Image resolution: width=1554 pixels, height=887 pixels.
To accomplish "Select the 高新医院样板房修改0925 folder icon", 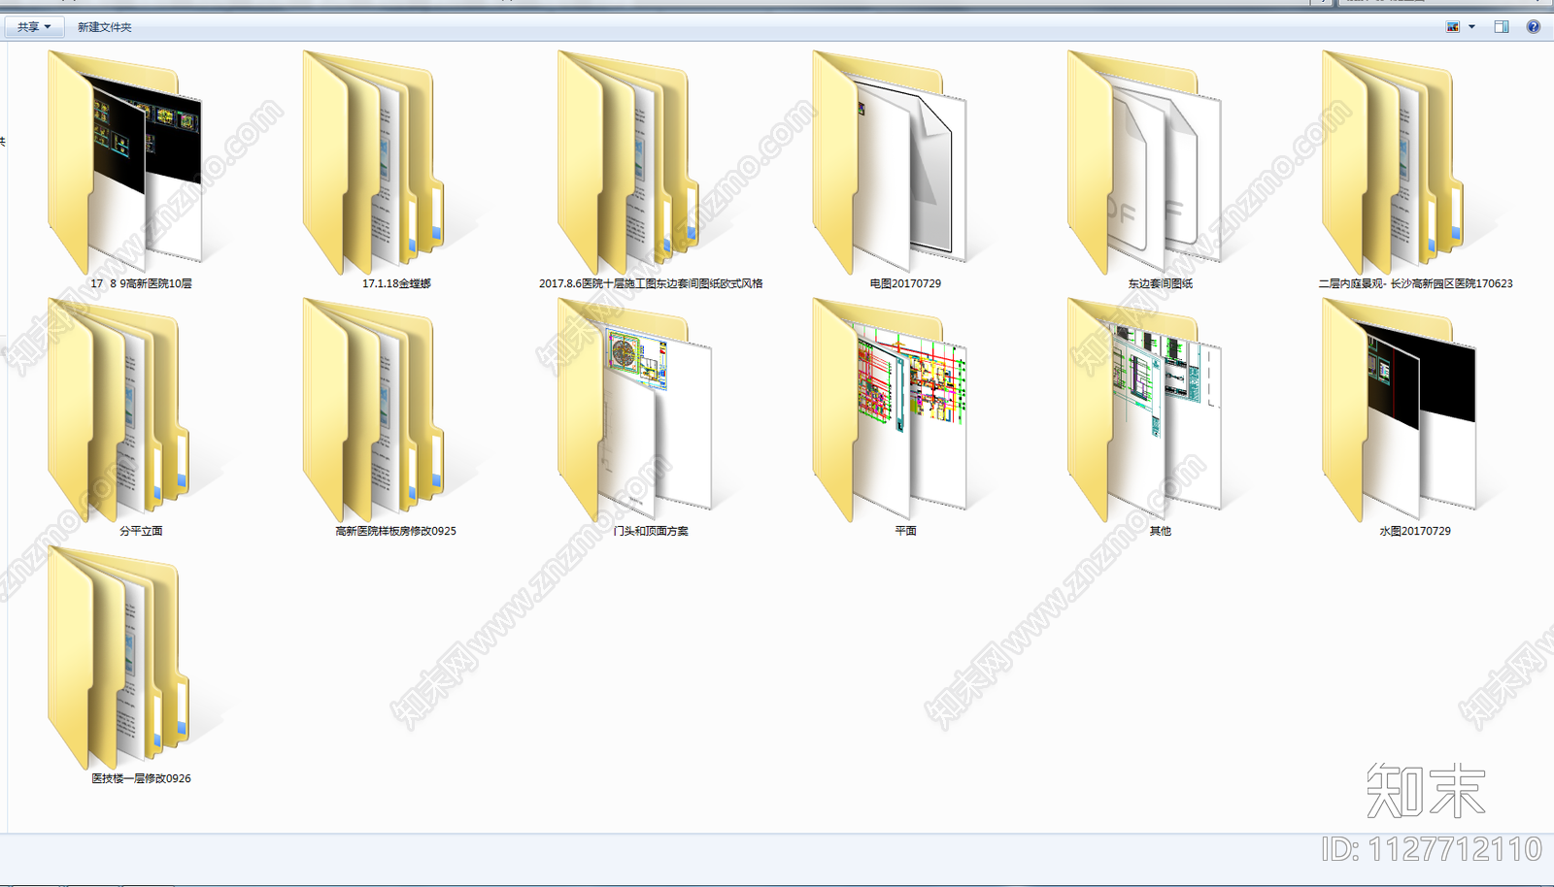I will (x=374, y=410).
